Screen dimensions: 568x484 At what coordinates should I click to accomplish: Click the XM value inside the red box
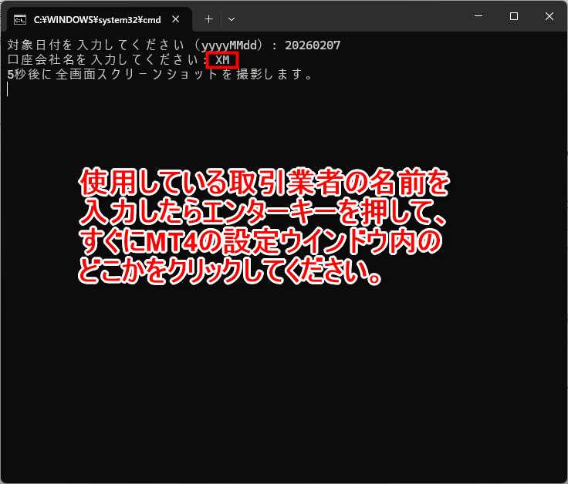tap(222, 60)
